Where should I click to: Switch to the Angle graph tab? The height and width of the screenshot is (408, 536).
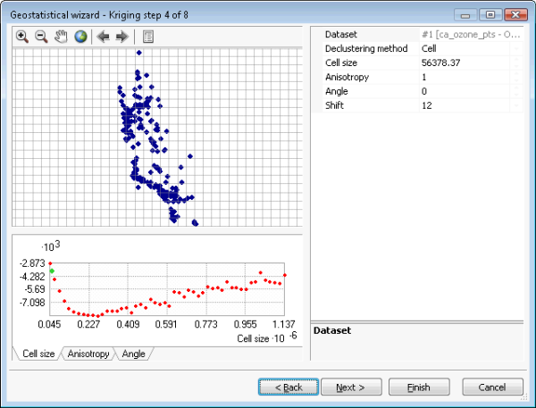click(133, 354)
